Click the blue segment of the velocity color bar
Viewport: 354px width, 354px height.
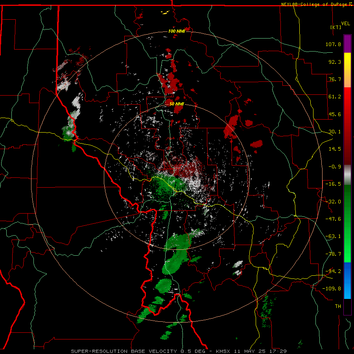(347, 280)
